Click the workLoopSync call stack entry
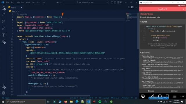Viewport: 186px width, 104px height. point(162,82)
